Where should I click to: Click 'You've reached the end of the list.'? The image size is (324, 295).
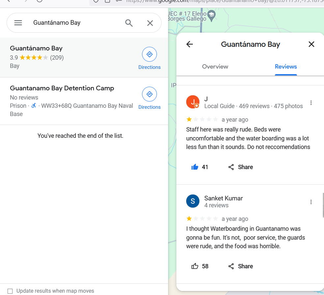80,136
